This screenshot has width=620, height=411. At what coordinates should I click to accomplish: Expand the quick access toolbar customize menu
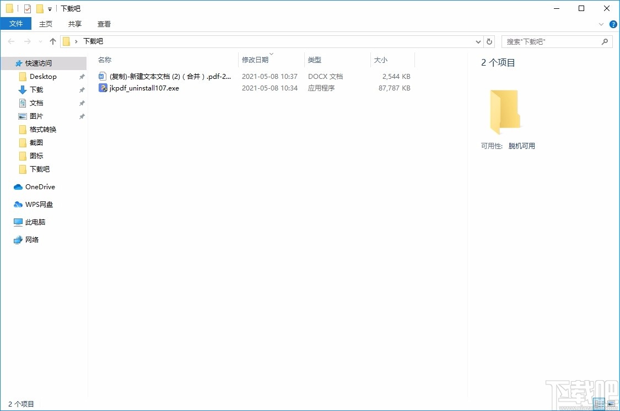click(50, 8)
